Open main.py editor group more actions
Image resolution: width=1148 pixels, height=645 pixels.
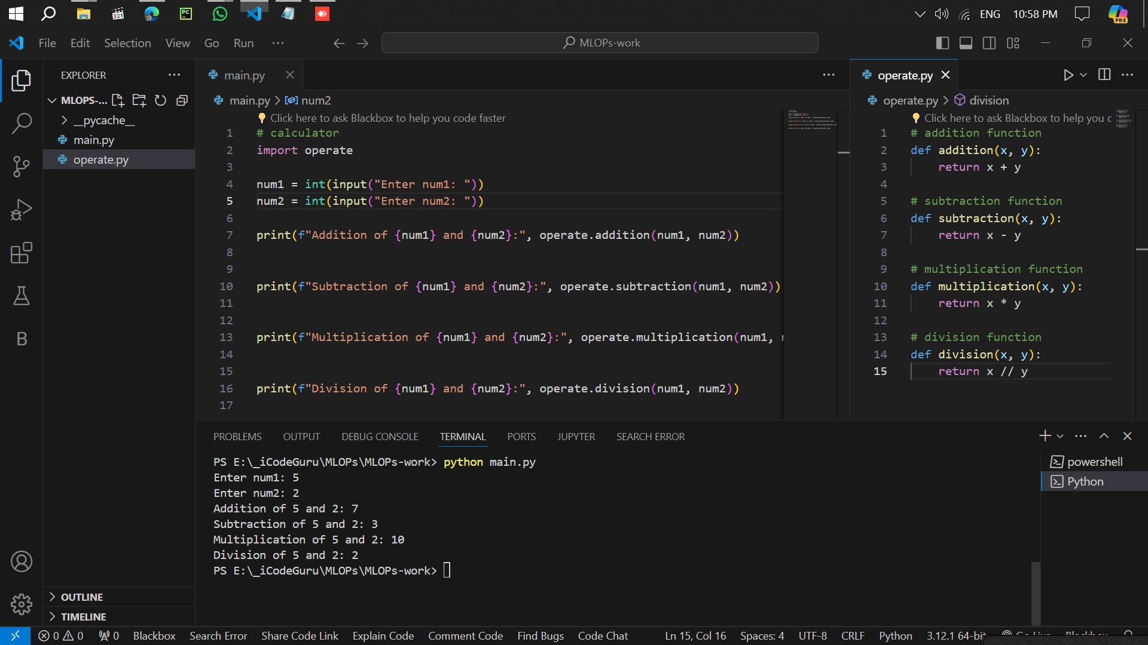click(829, 75)
